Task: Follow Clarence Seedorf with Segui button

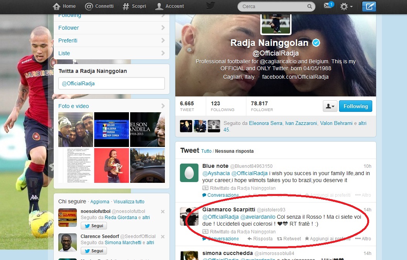Action: (x=93, y=251)
